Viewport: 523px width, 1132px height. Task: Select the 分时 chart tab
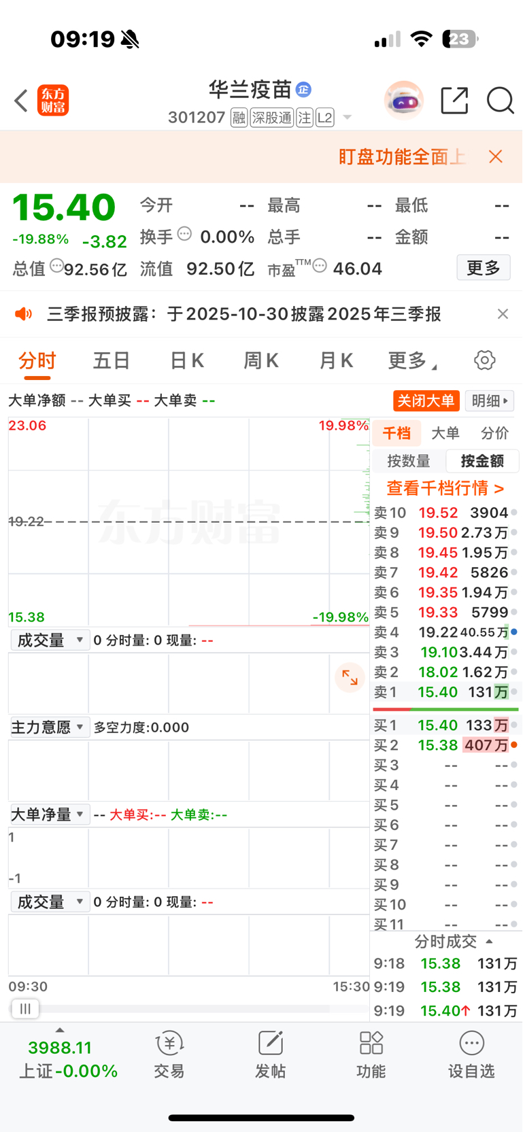pyautogui.click(x=37, y=360)
